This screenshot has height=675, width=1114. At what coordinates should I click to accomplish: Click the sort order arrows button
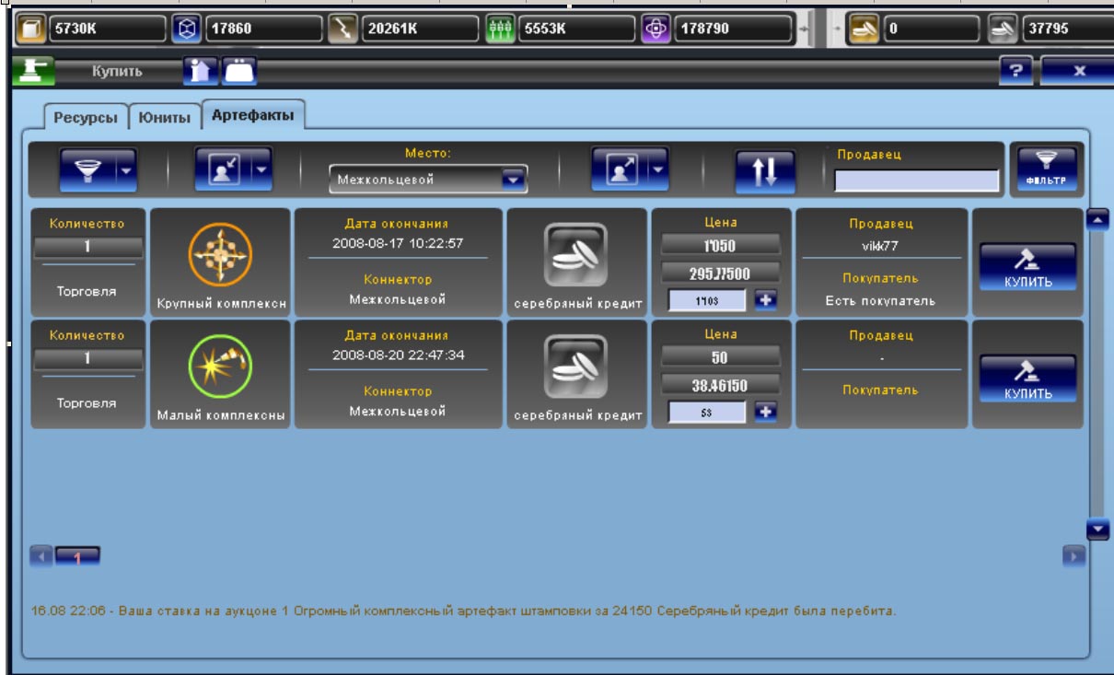765,171
